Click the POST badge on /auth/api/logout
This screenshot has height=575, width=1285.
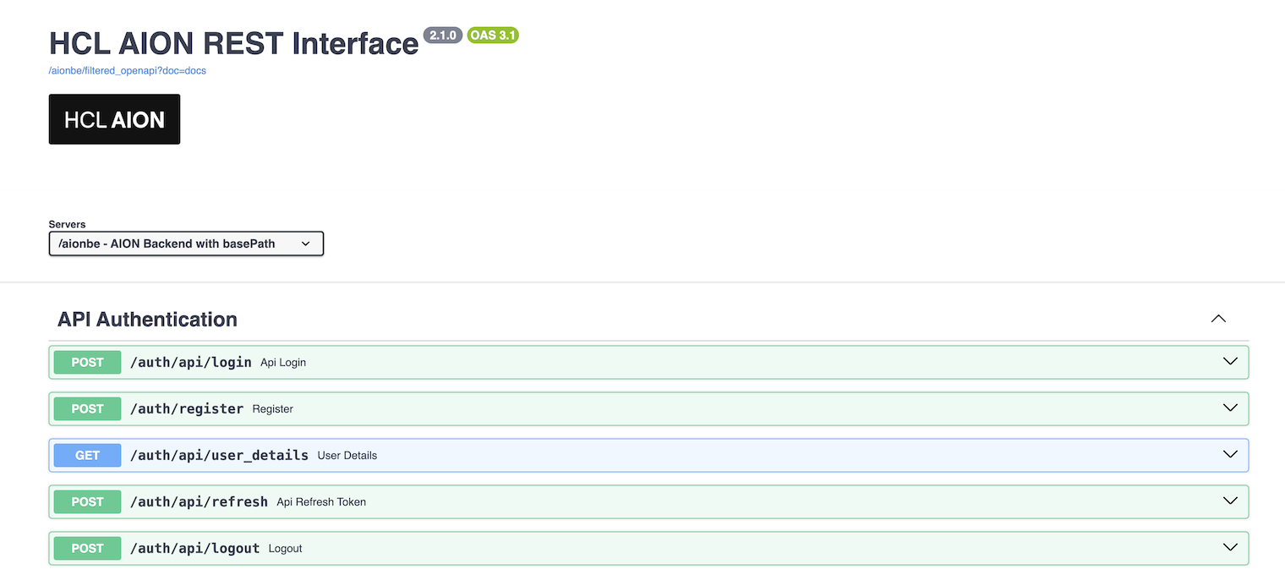(x=87, y=548)
